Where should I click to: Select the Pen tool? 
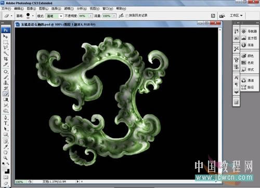[x=6, y=118]
